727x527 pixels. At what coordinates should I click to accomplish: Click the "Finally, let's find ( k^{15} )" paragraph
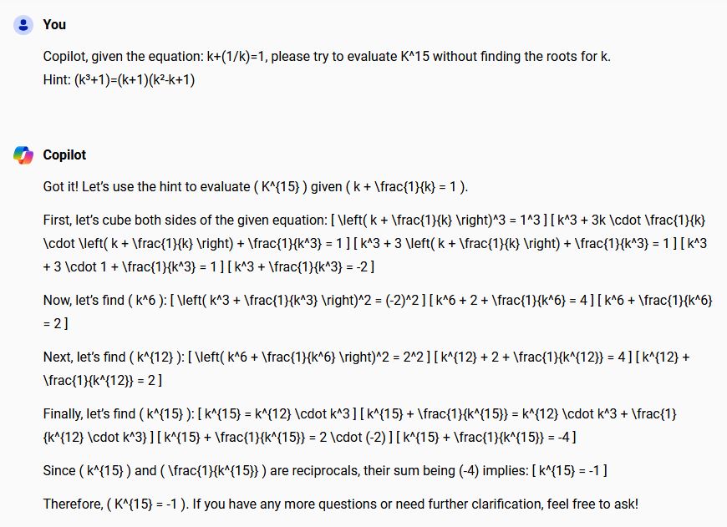point(376,424)
